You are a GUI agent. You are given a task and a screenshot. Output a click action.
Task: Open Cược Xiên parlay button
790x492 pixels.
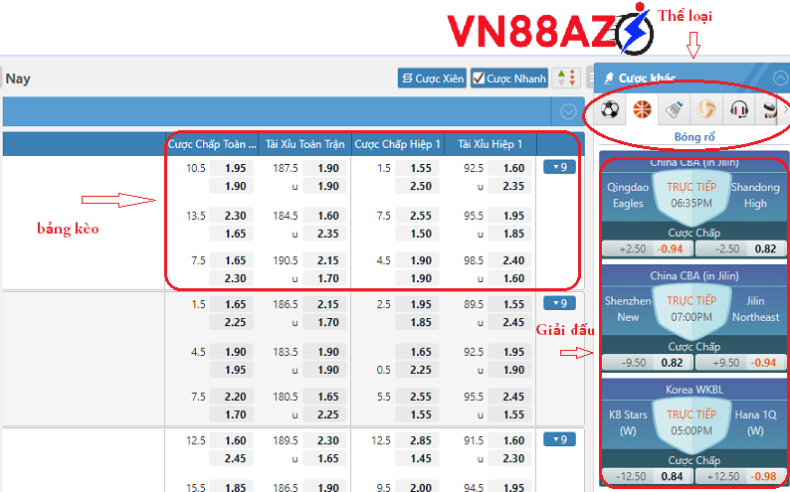point(432,79)
